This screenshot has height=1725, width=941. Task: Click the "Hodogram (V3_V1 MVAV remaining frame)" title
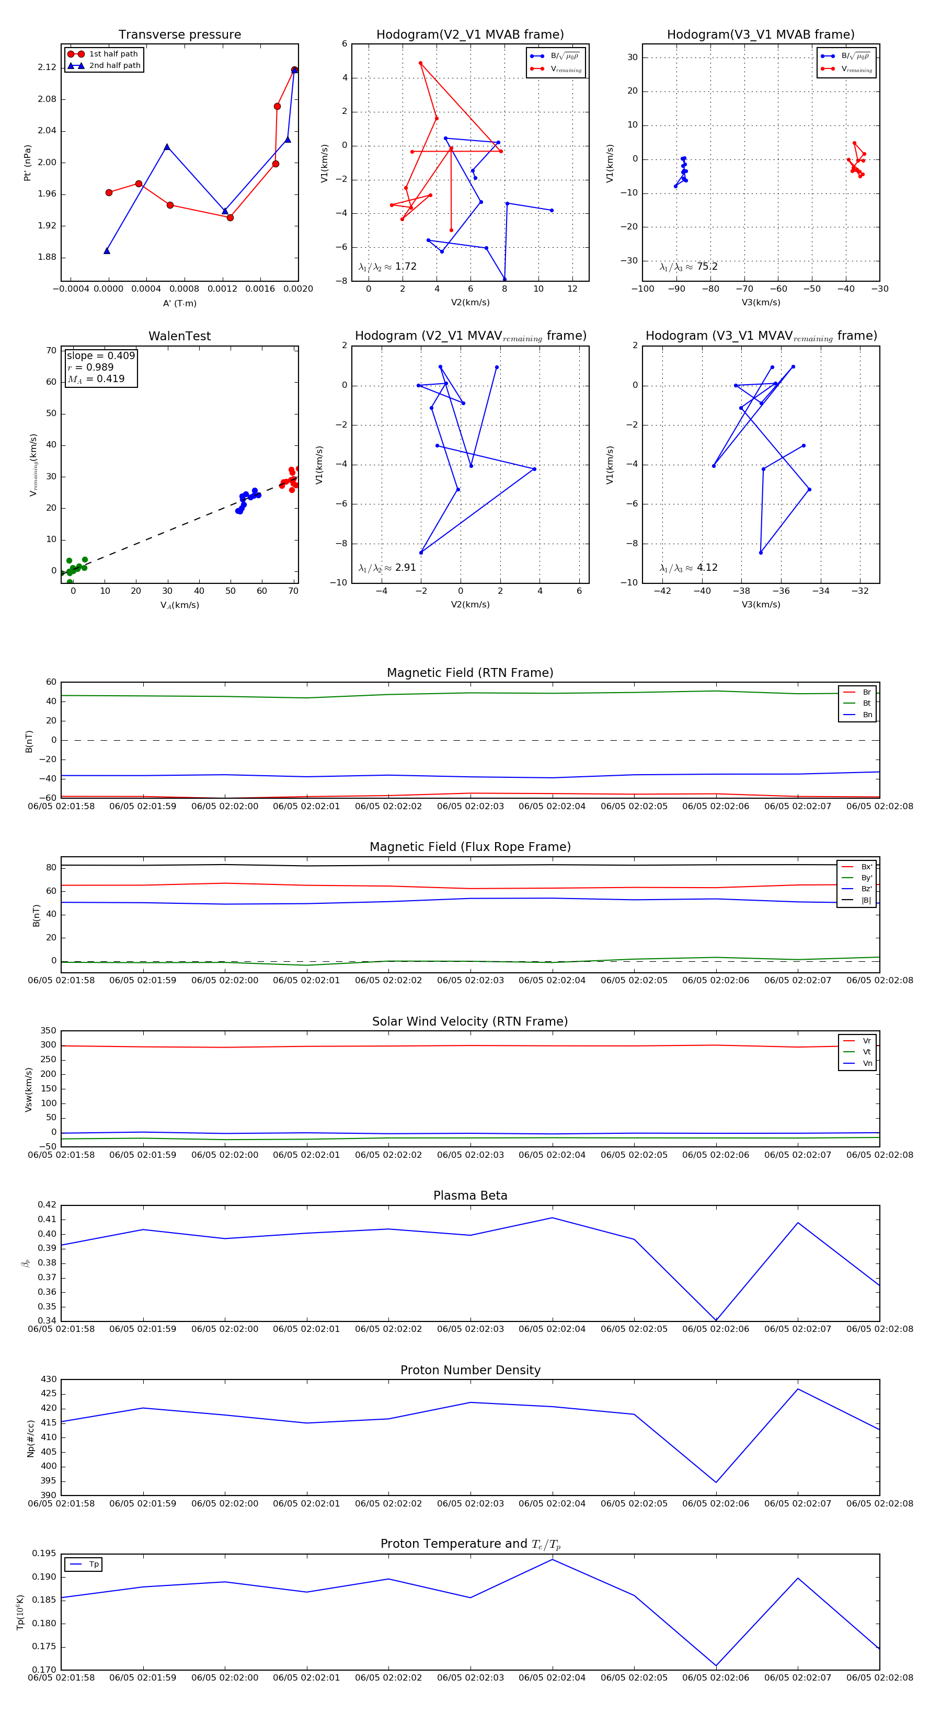point(761,336)
